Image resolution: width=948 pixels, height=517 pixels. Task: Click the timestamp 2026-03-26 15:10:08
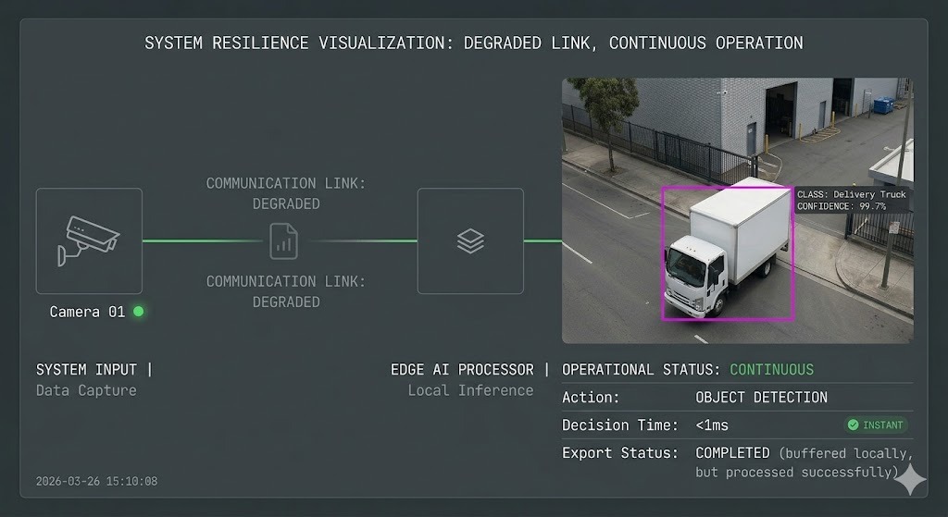(x=96, y=481)
